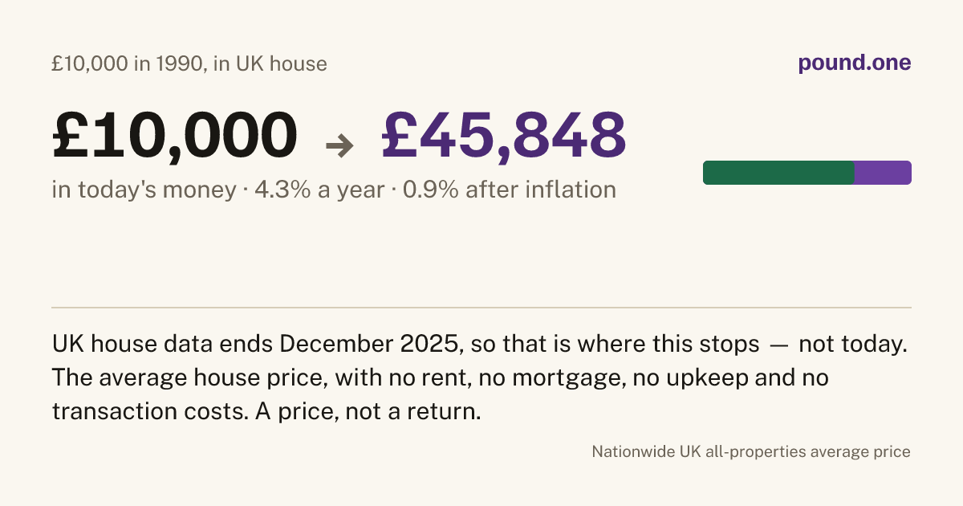Click the horizontal divider line above the note
The height and width of the screenshot is (506, 963).
[481, 307]
